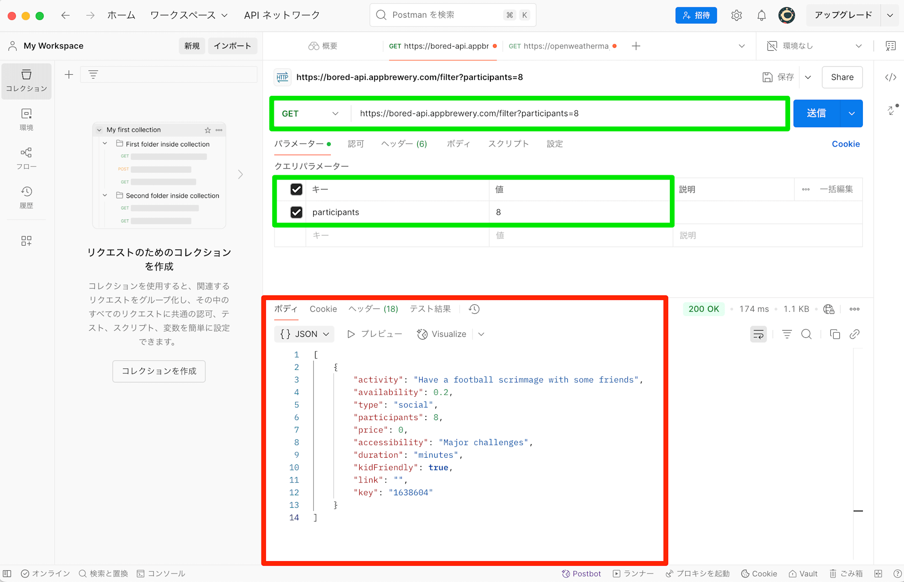This screenshot has width=904, height=582.
Task: Open the 履歴 history section
Action: 26,198
